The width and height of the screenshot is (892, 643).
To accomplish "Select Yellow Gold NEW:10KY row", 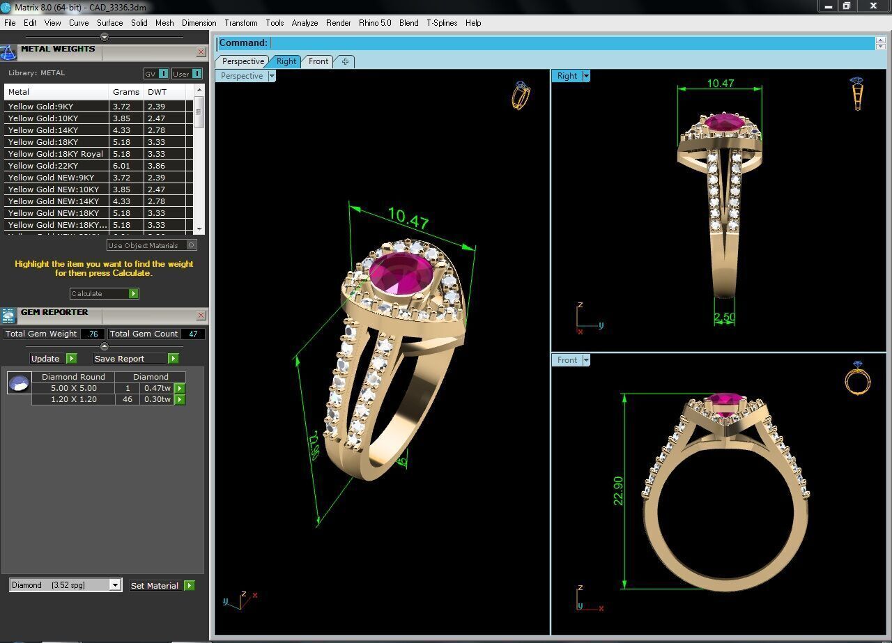I will click(x=98, y=189).
